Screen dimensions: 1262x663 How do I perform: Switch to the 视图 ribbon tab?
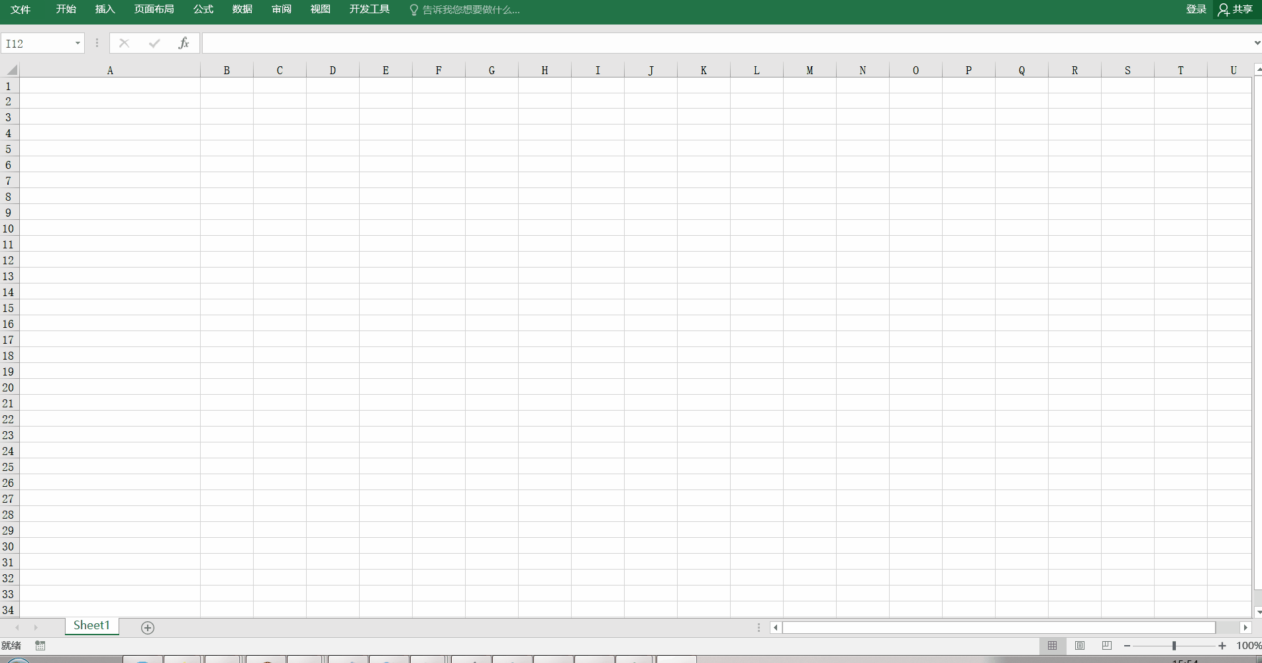click(x=321, y=9)
